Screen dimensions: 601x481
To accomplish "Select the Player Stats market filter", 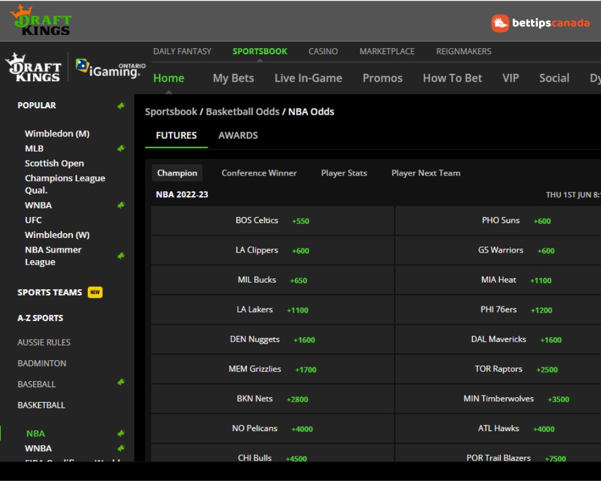I will (344, 173).
